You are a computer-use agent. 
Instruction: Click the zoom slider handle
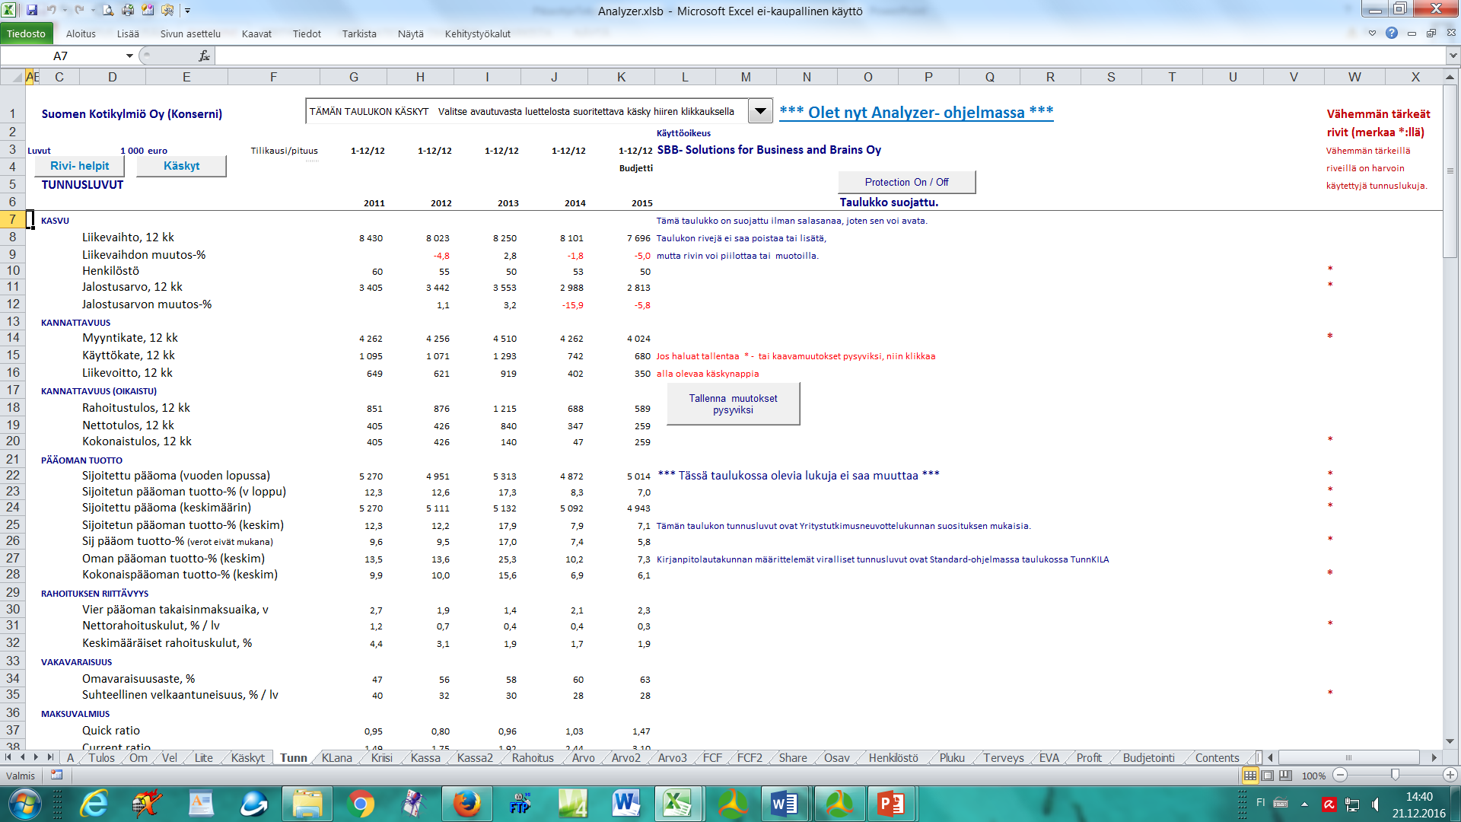1395,775
